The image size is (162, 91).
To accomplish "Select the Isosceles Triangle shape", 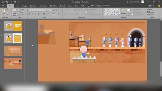I will (107, 12).
